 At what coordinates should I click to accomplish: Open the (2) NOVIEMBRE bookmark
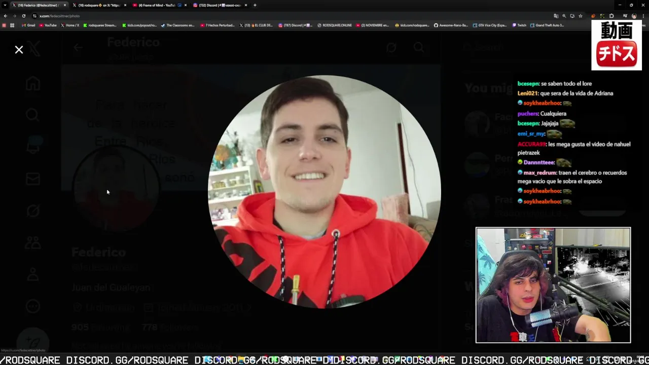click(373, 25)
